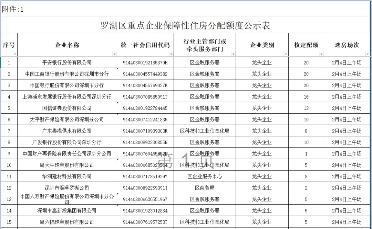Open the 统一社会信用代码 filter dropdown
Screen dimensions: 372x229
coord(171,54)
